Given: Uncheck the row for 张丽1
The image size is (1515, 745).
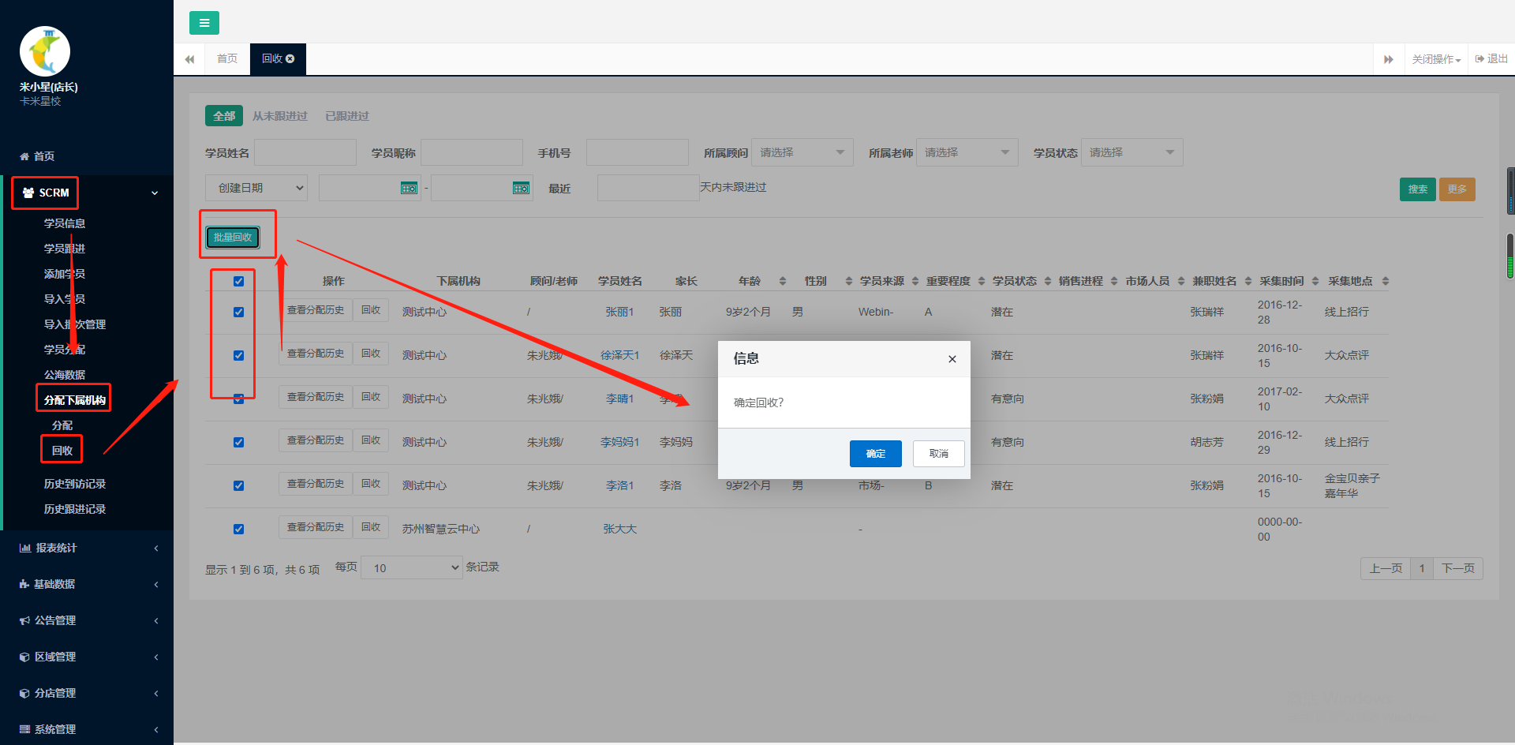Looking at the screenshot, I should pyautogui.click(x=238, y=313).
